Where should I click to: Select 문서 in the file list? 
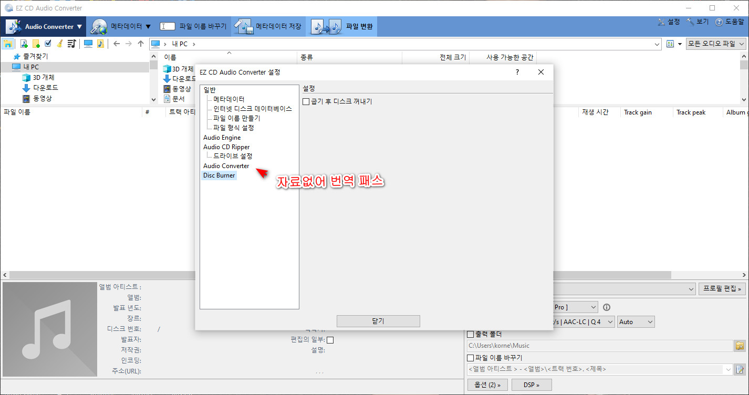(178, 98)
